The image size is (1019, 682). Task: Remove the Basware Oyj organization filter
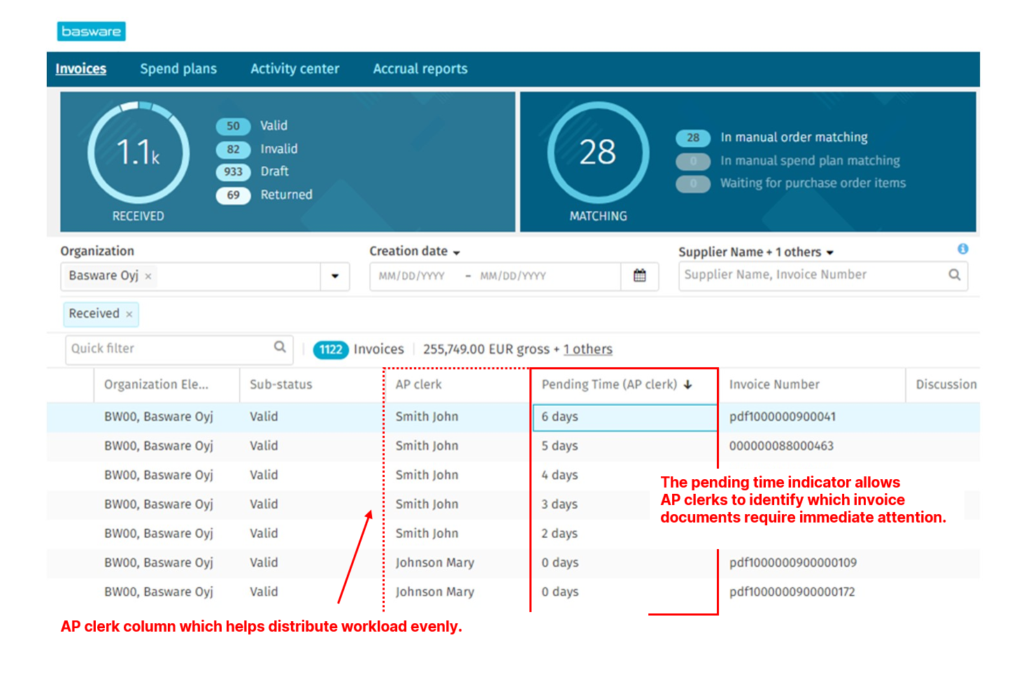tap(148, 276)
